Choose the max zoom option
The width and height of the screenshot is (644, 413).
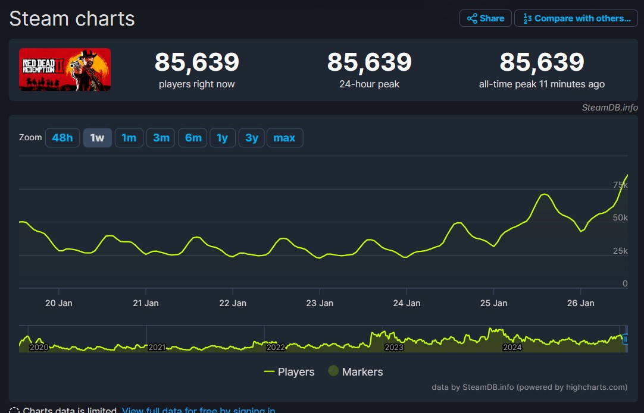(285, 138)
